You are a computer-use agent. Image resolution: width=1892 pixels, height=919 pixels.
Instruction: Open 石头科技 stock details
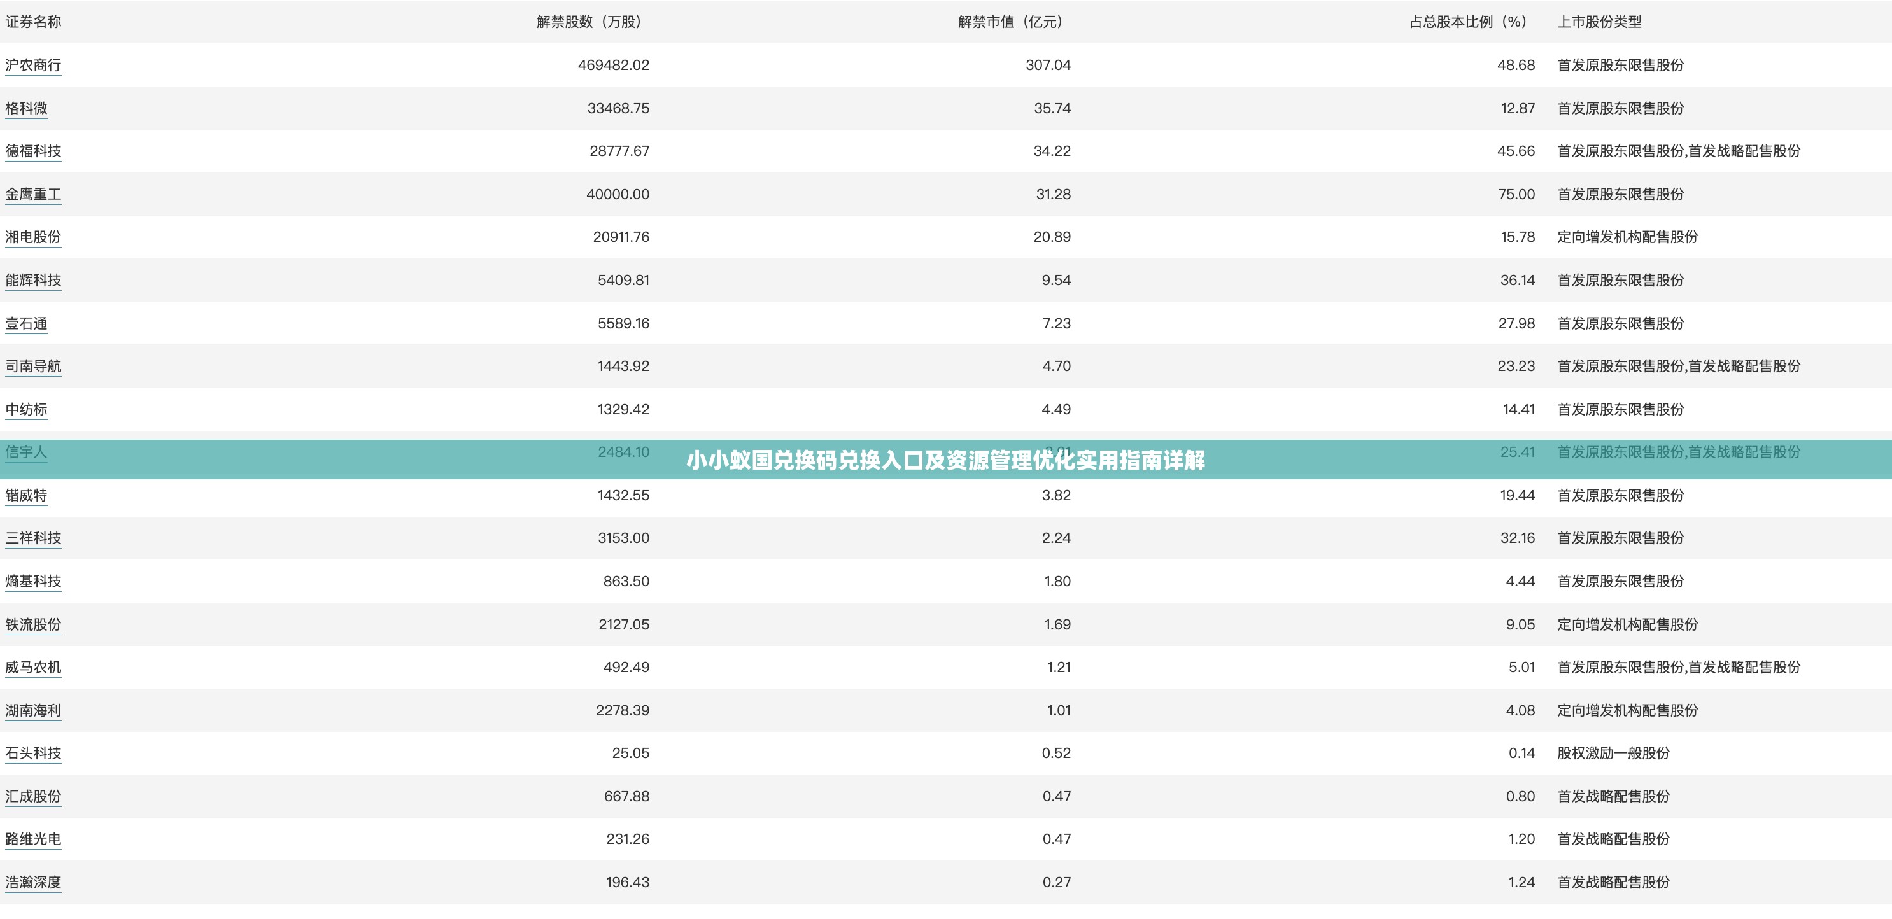click(33, 752)
